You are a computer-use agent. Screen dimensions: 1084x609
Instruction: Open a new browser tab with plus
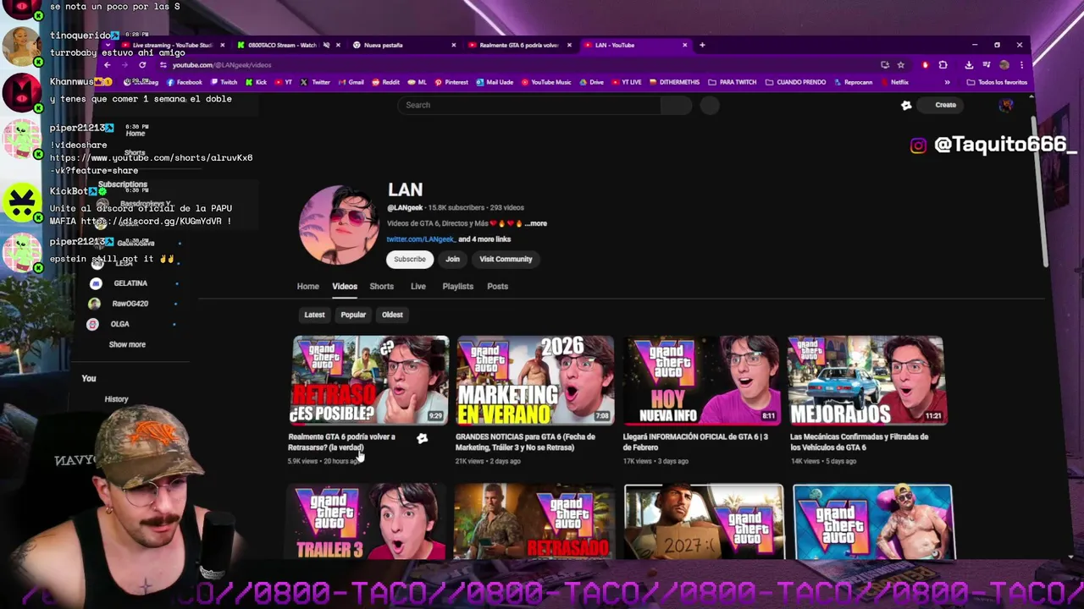[701, 45]
